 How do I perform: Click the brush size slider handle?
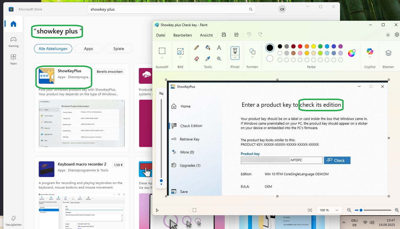[161, 181]
